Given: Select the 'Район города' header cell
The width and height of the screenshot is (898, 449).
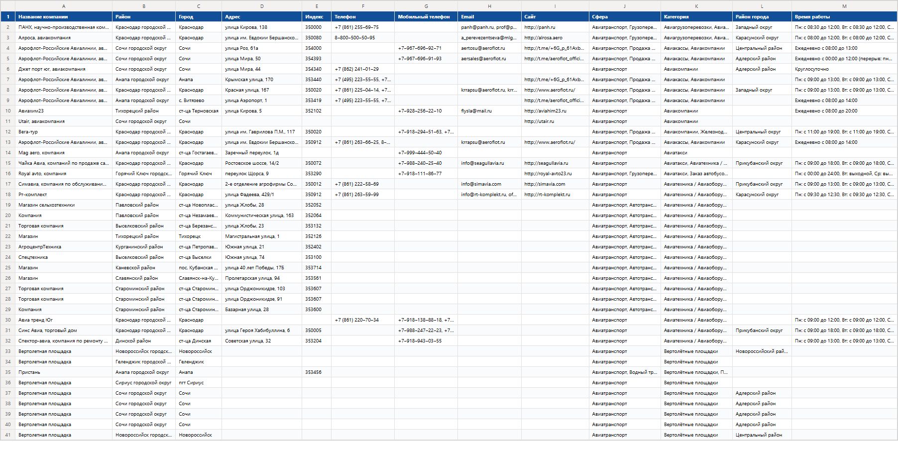Looking at the screenshot, I should 762,16.
